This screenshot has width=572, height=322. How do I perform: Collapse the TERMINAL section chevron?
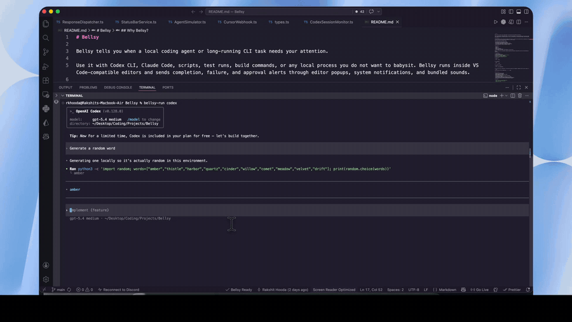pos(63,95)
